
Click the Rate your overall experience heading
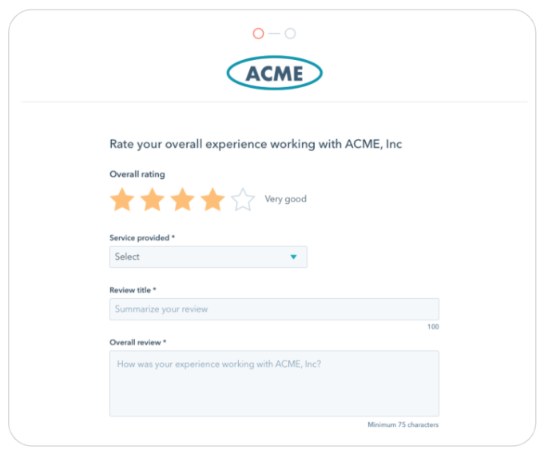pos(256,144)
